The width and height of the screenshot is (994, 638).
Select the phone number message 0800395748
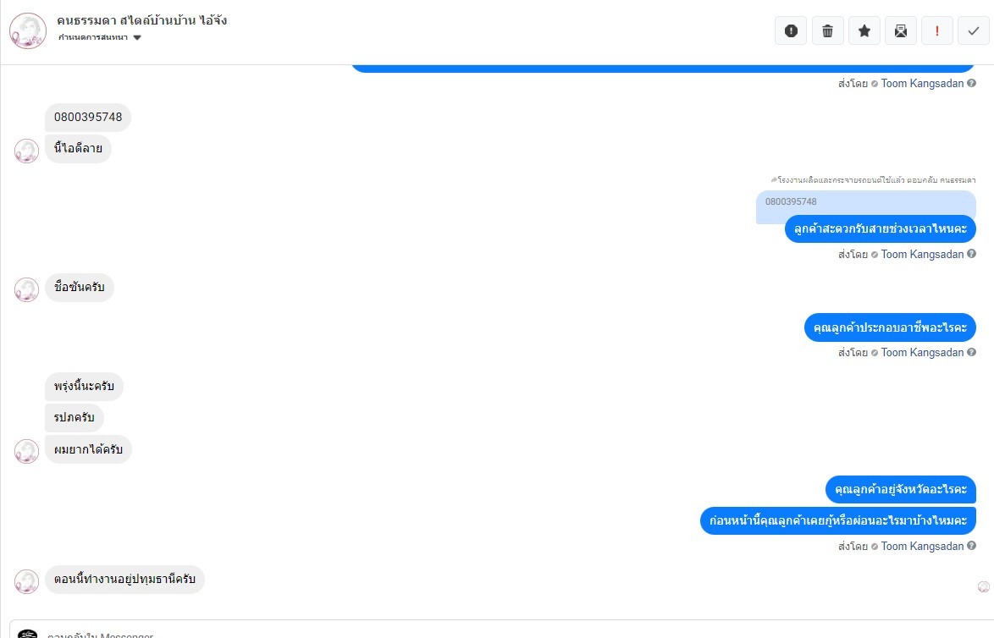pos(88,118)
